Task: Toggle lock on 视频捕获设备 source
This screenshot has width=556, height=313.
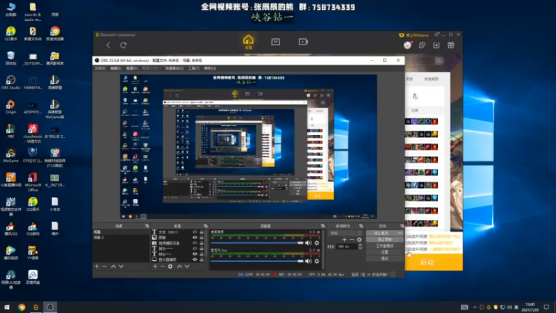Action: click(x=202, y=243)
